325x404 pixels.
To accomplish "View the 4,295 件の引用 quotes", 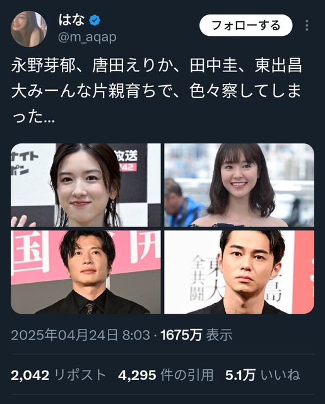I will pos(165,375).
